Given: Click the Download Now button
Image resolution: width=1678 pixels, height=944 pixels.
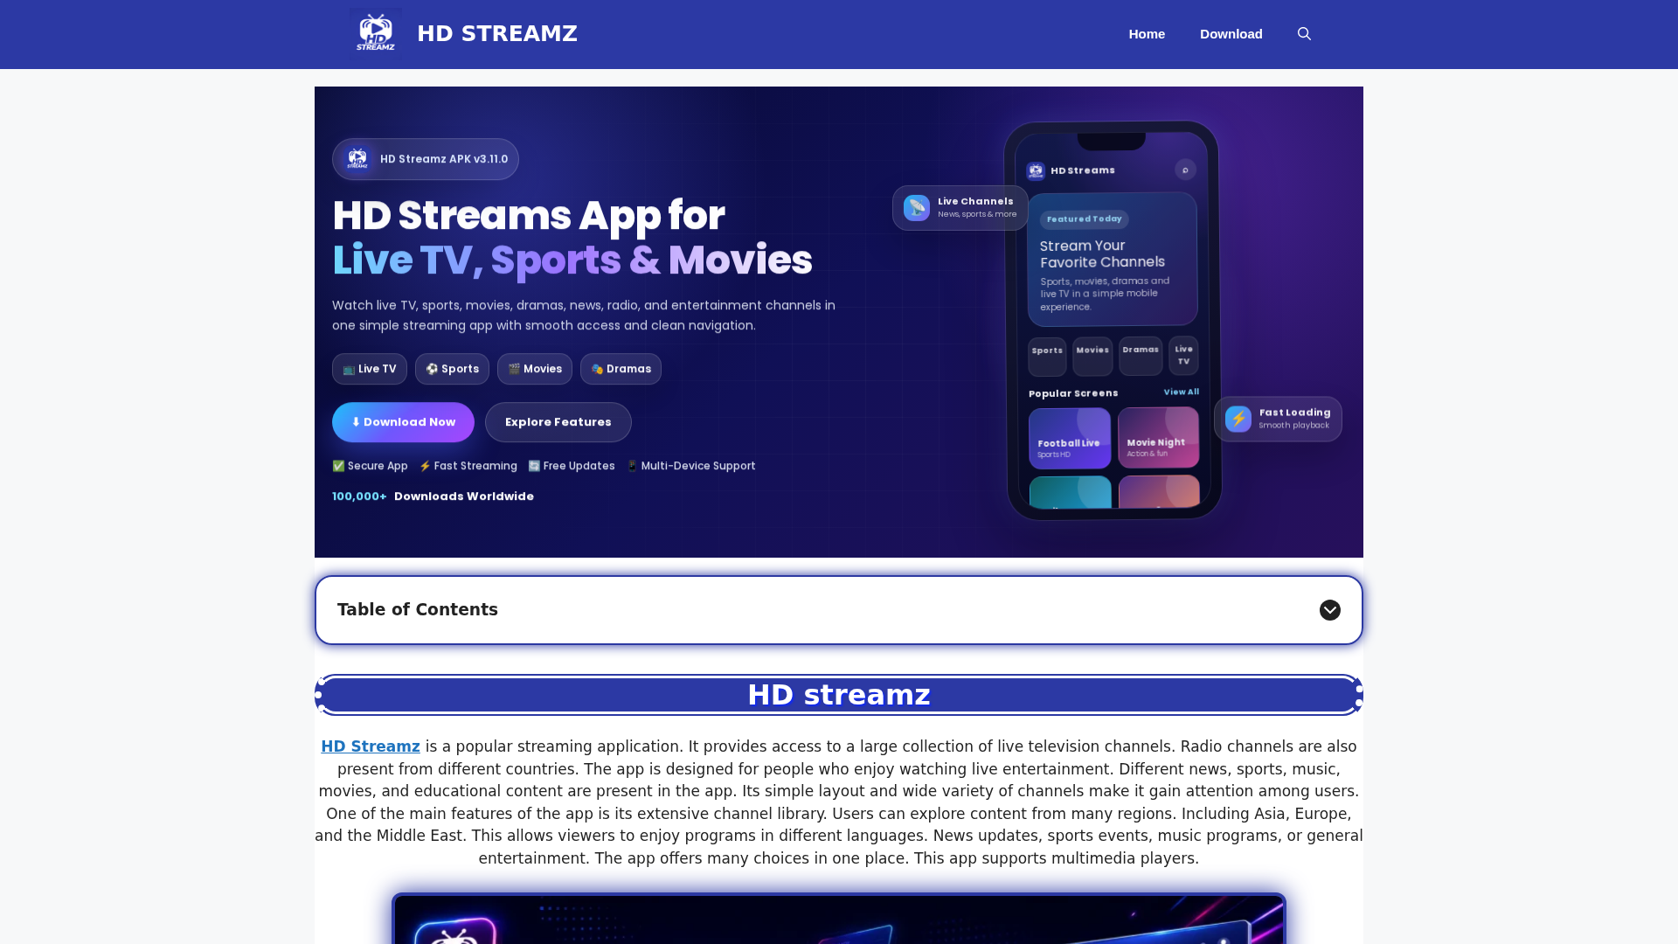Looking at the screenshot, I should (403, 422).
